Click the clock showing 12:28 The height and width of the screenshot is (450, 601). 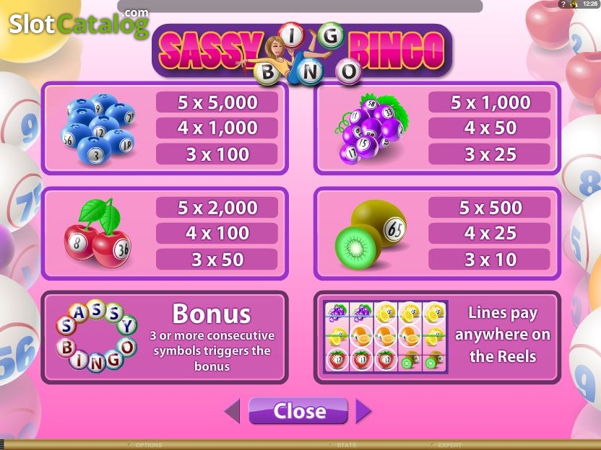(590, 4)
